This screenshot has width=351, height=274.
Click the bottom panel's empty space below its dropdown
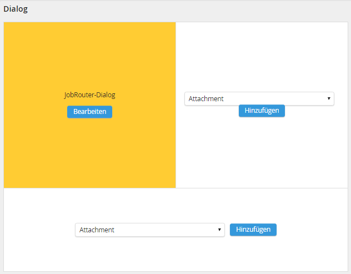point(175,255)
